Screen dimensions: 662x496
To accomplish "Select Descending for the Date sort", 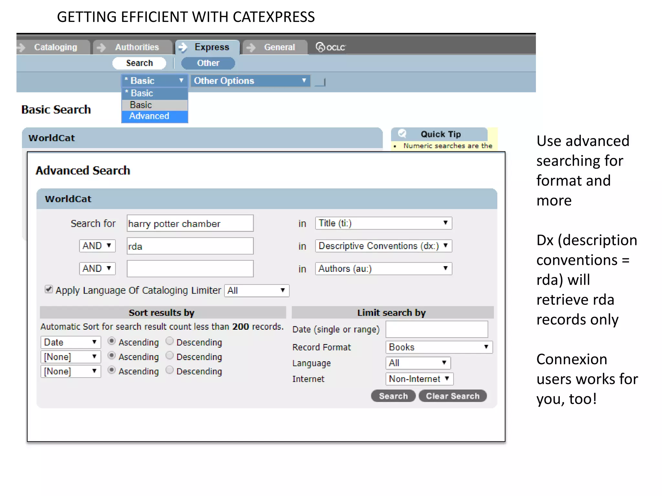I will tap(170, 341).
